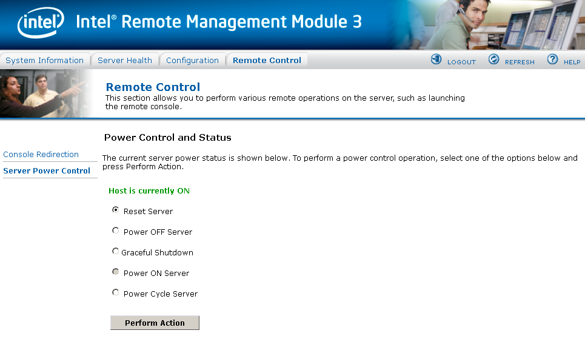Click the HELP text link
The height and width of the screenshot is (353, 585).
tap(572, 62)
